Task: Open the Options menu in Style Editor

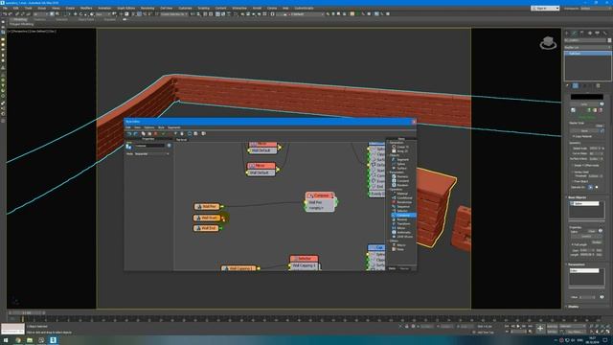Action: click(149, 127)
